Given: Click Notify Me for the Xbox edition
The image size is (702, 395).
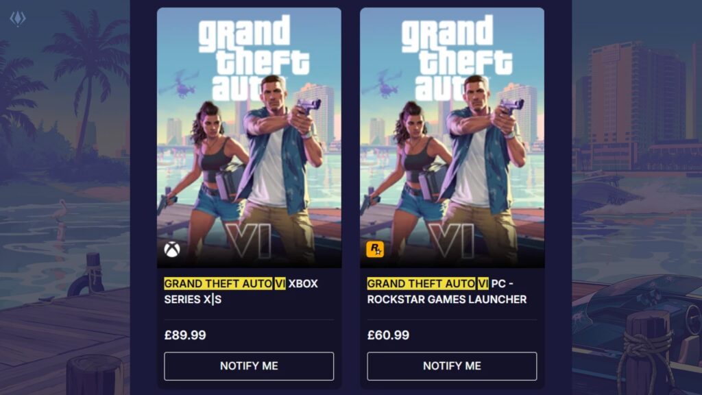Looking at the screenshot, I should click(x=249, y=366).
